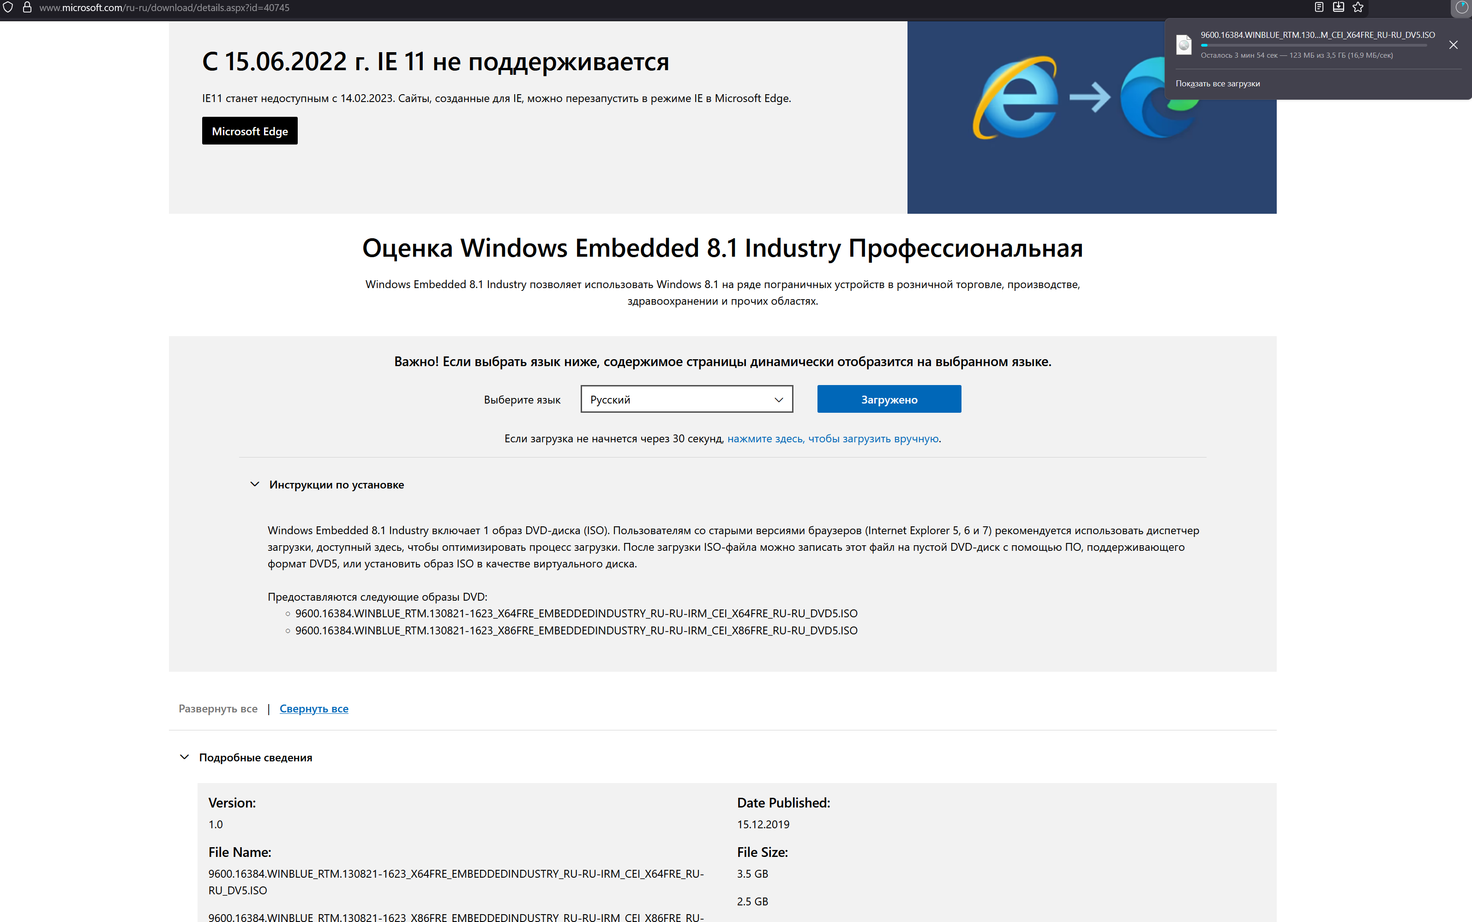Click the ISO file icon in downloads panel
The height and width of the screenshot is (922, 1472).
(x=1184, y=44)
